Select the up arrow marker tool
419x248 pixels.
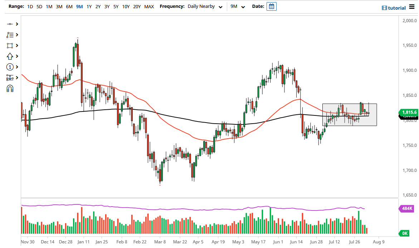click(10, 56)
